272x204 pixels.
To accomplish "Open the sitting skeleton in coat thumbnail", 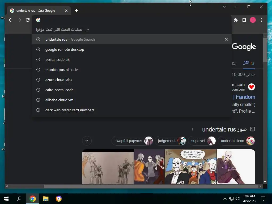I will [x=236, y=167].
